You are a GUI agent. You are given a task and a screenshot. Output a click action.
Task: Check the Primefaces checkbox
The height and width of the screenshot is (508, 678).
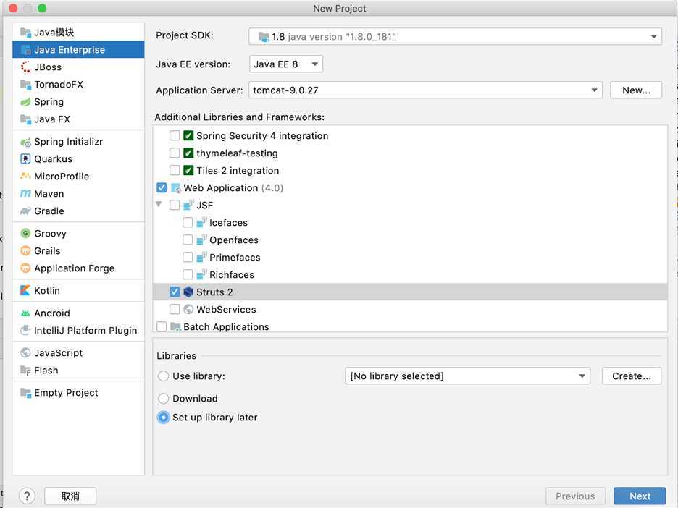point(188,257)
